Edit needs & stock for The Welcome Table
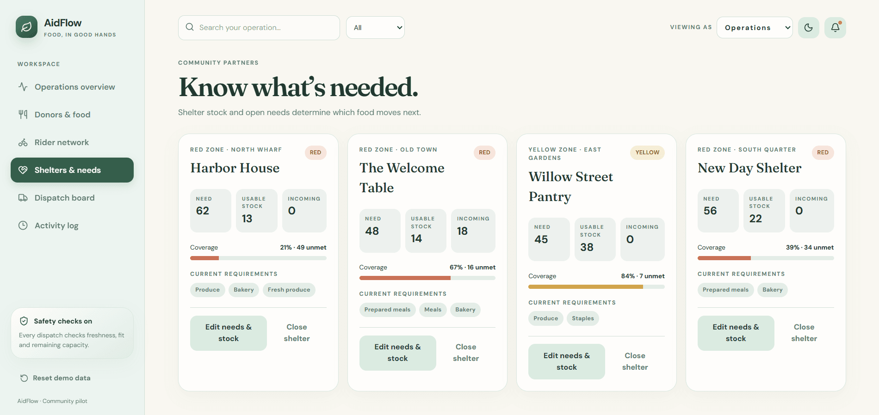This screenshot has width=879, height=415. [398, 353]
